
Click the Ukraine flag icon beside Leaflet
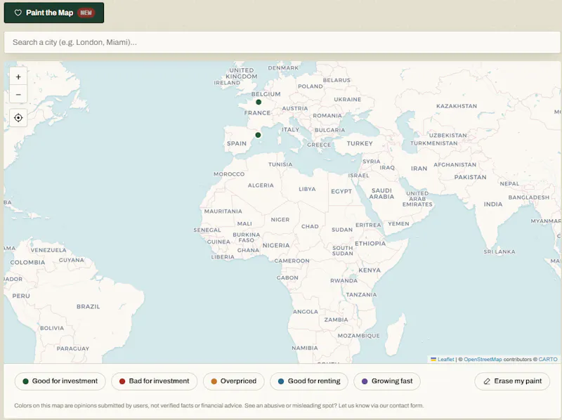click(433, 359)
